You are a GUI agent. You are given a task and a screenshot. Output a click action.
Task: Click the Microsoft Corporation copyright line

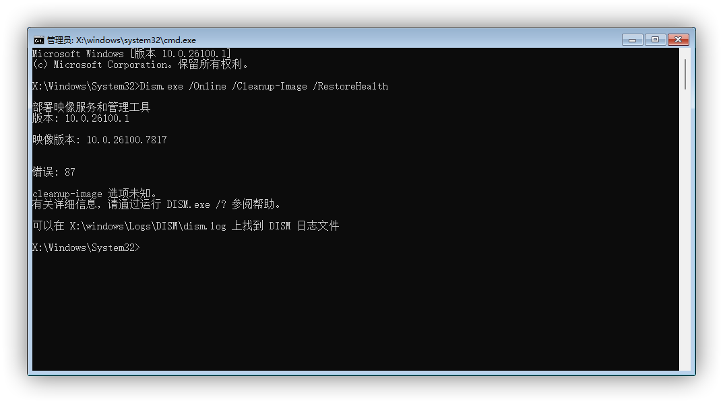(142, 64)
